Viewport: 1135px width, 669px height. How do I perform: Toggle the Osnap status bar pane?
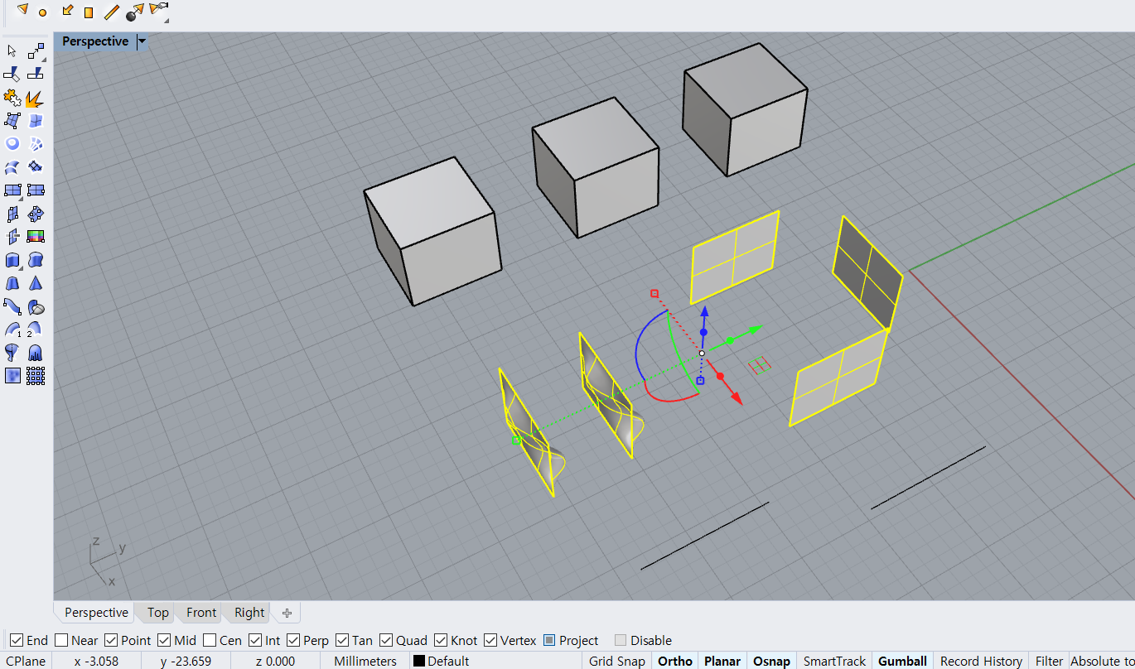coord(771,661)
